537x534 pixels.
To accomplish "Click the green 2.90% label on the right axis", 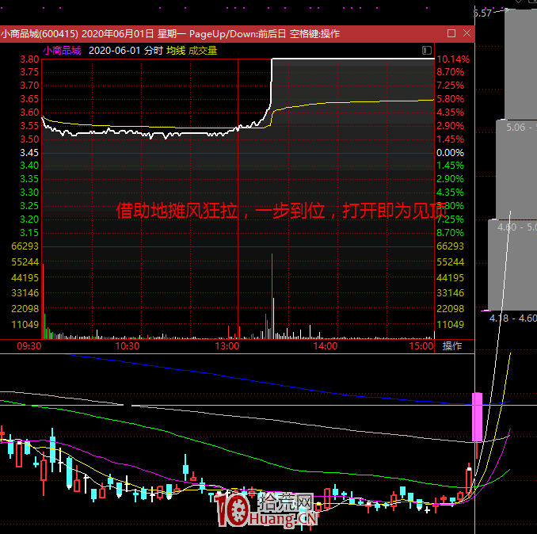I will coord(450,179).
